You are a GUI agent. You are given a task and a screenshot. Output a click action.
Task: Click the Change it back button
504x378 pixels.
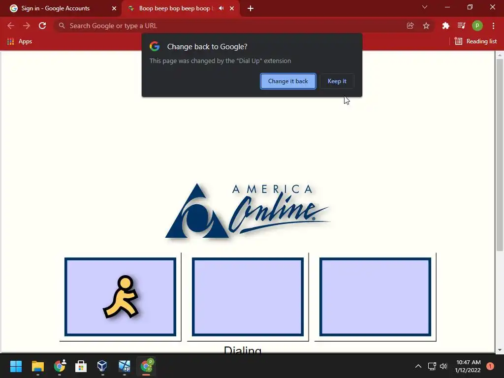[x=287, y=81]
